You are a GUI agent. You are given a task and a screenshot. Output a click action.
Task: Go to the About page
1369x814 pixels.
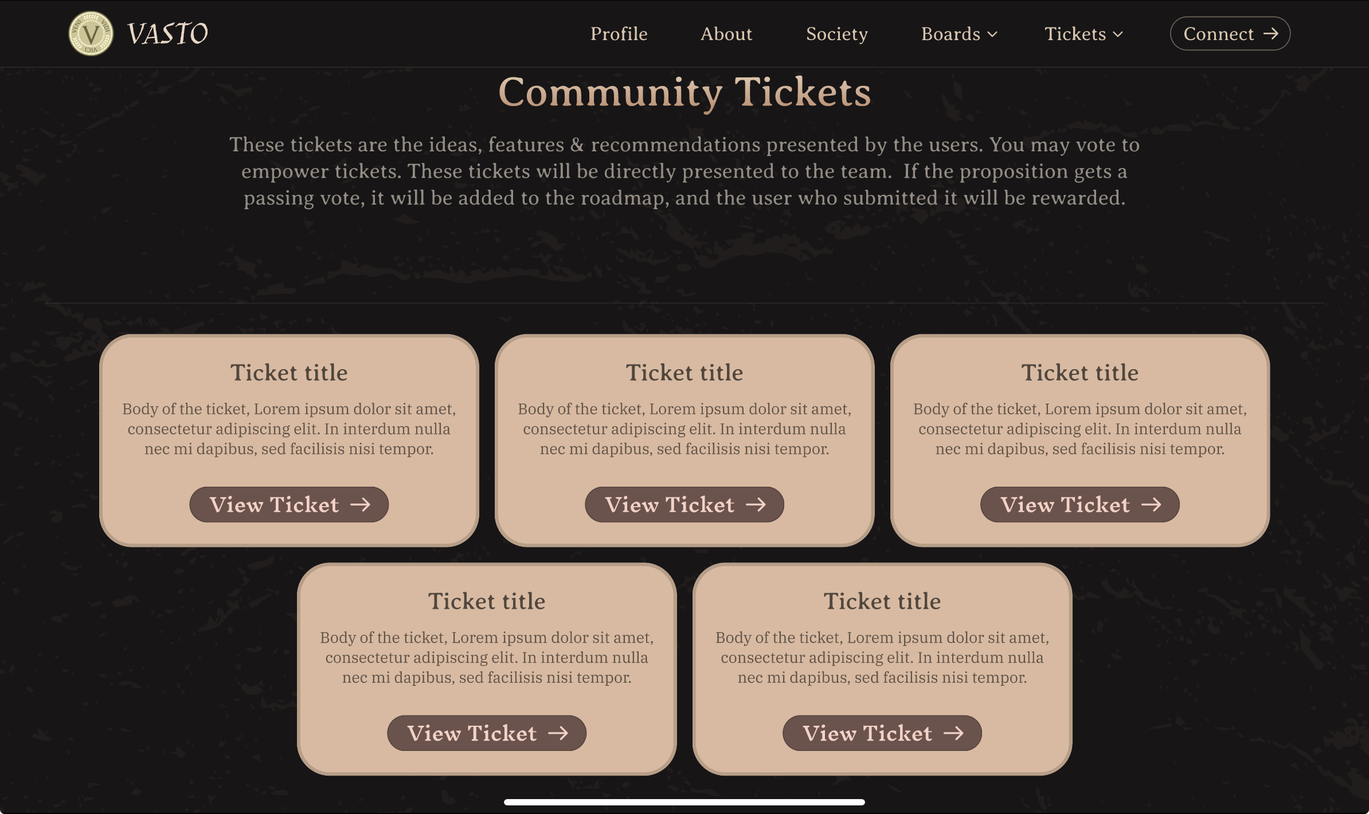click(x=726, y=34)
